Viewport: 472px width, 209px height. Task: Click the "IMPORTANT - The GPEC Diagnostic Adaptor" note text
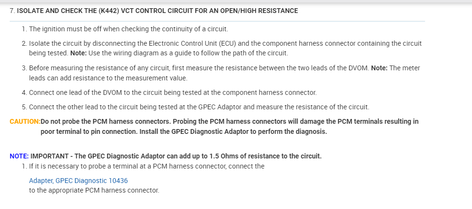[x=176, y=156]
